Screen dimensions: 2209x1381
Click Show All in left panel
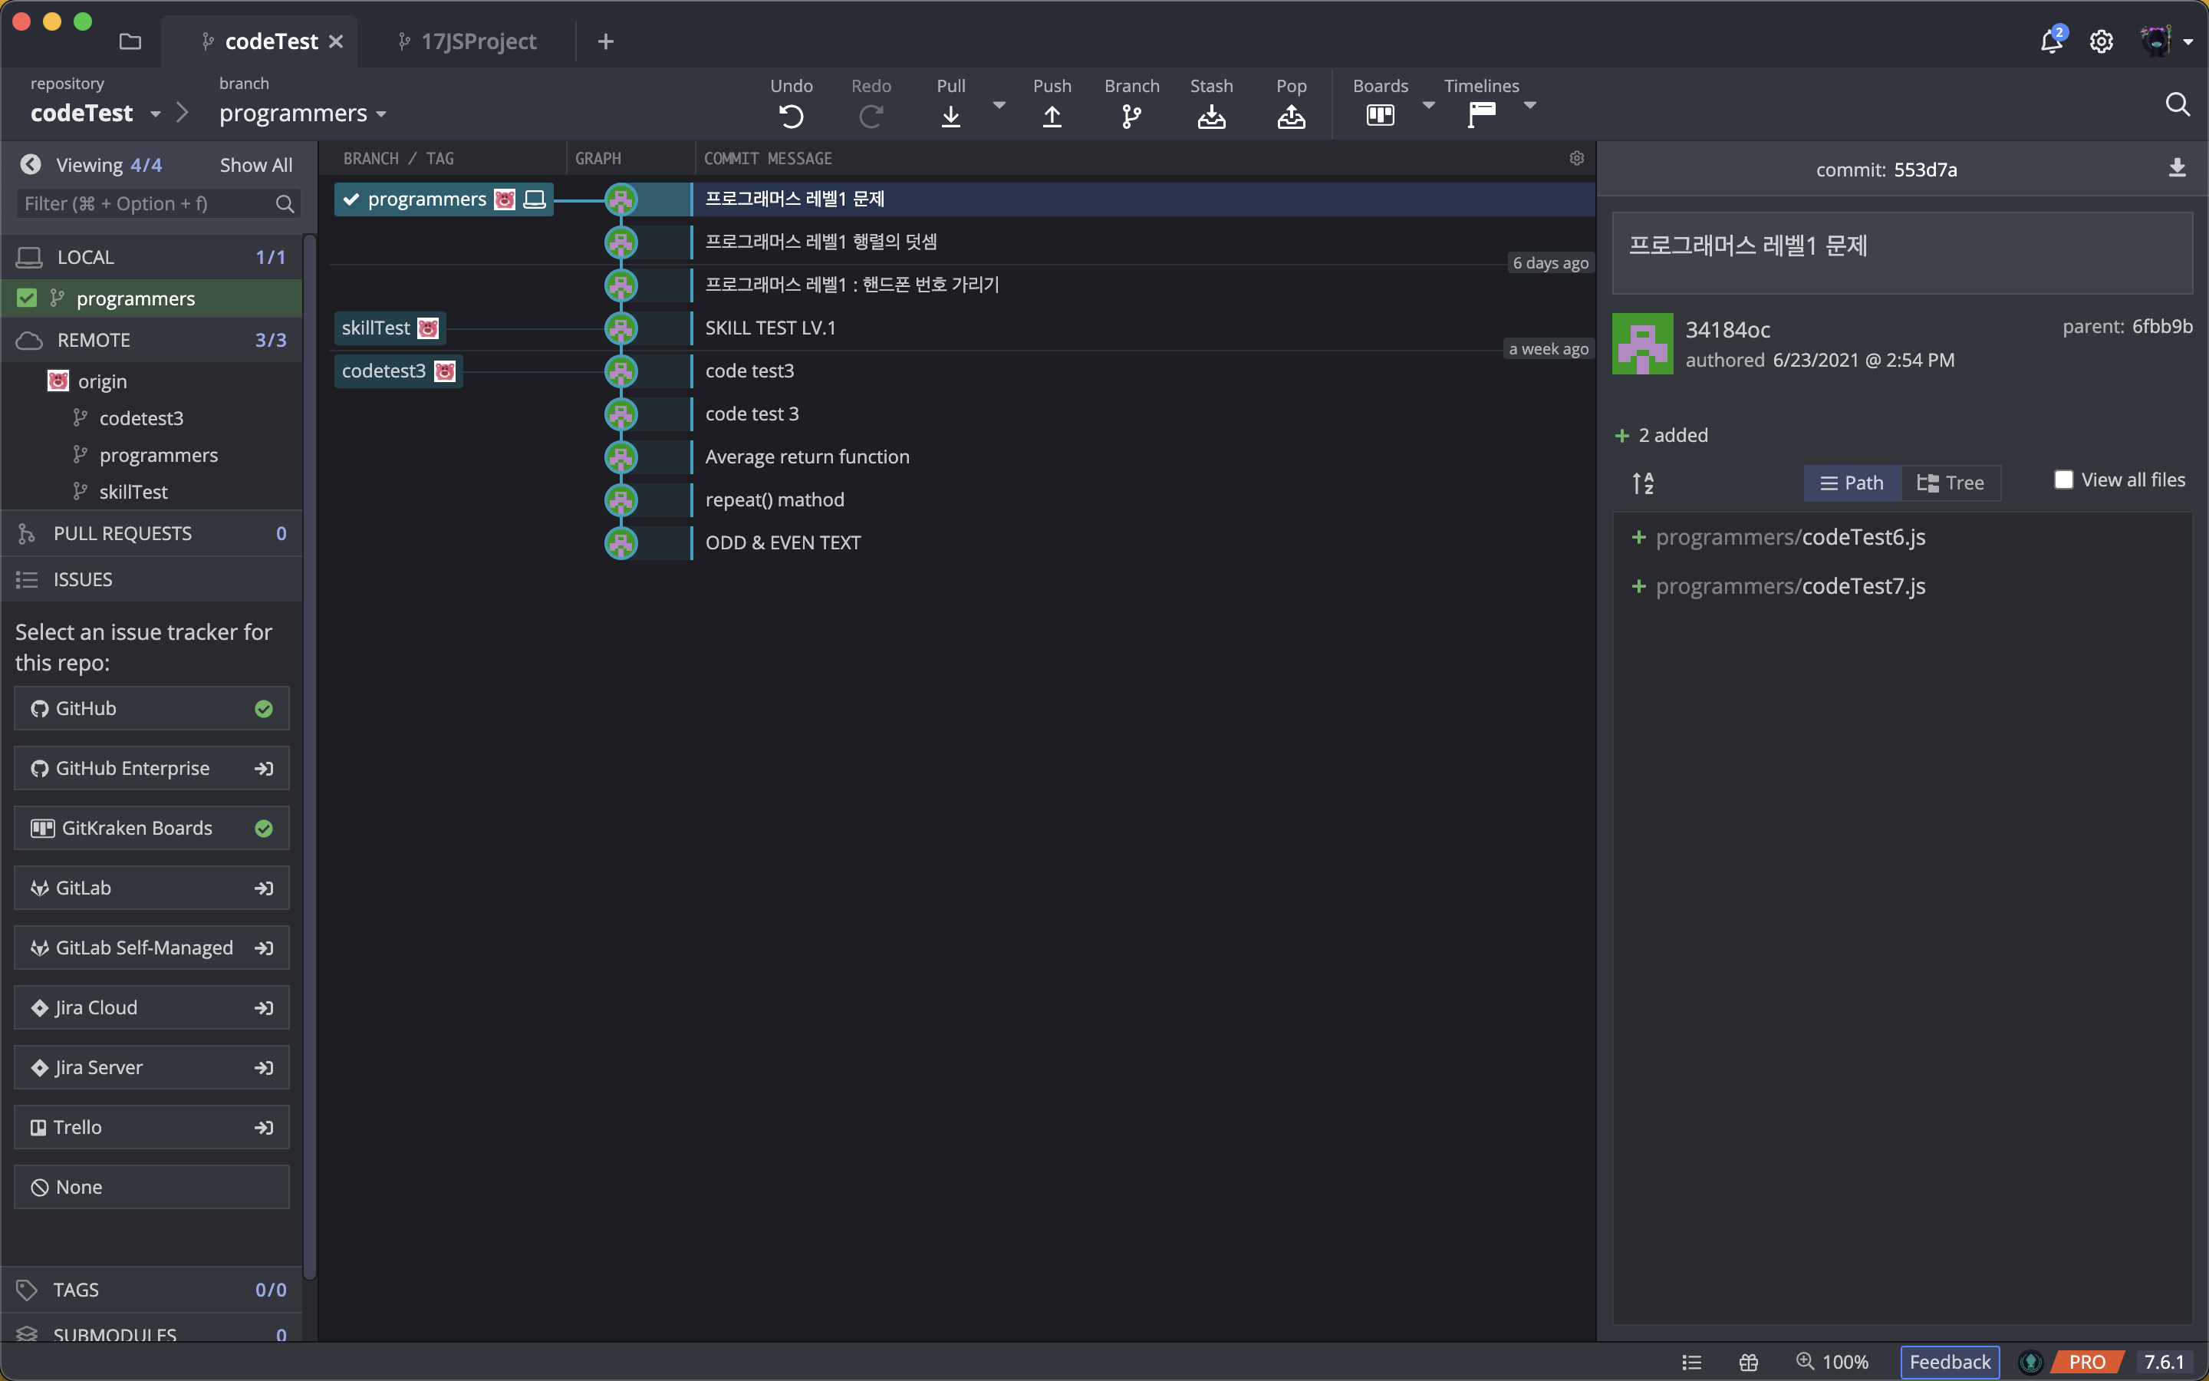(255, 165)
